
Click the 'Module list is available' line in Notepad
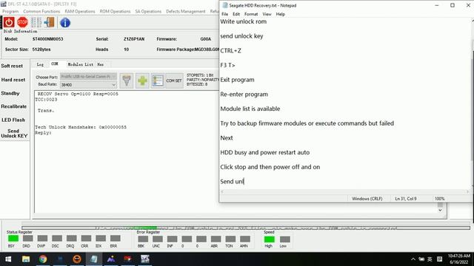pyautogui.click(x=250, y=109)
